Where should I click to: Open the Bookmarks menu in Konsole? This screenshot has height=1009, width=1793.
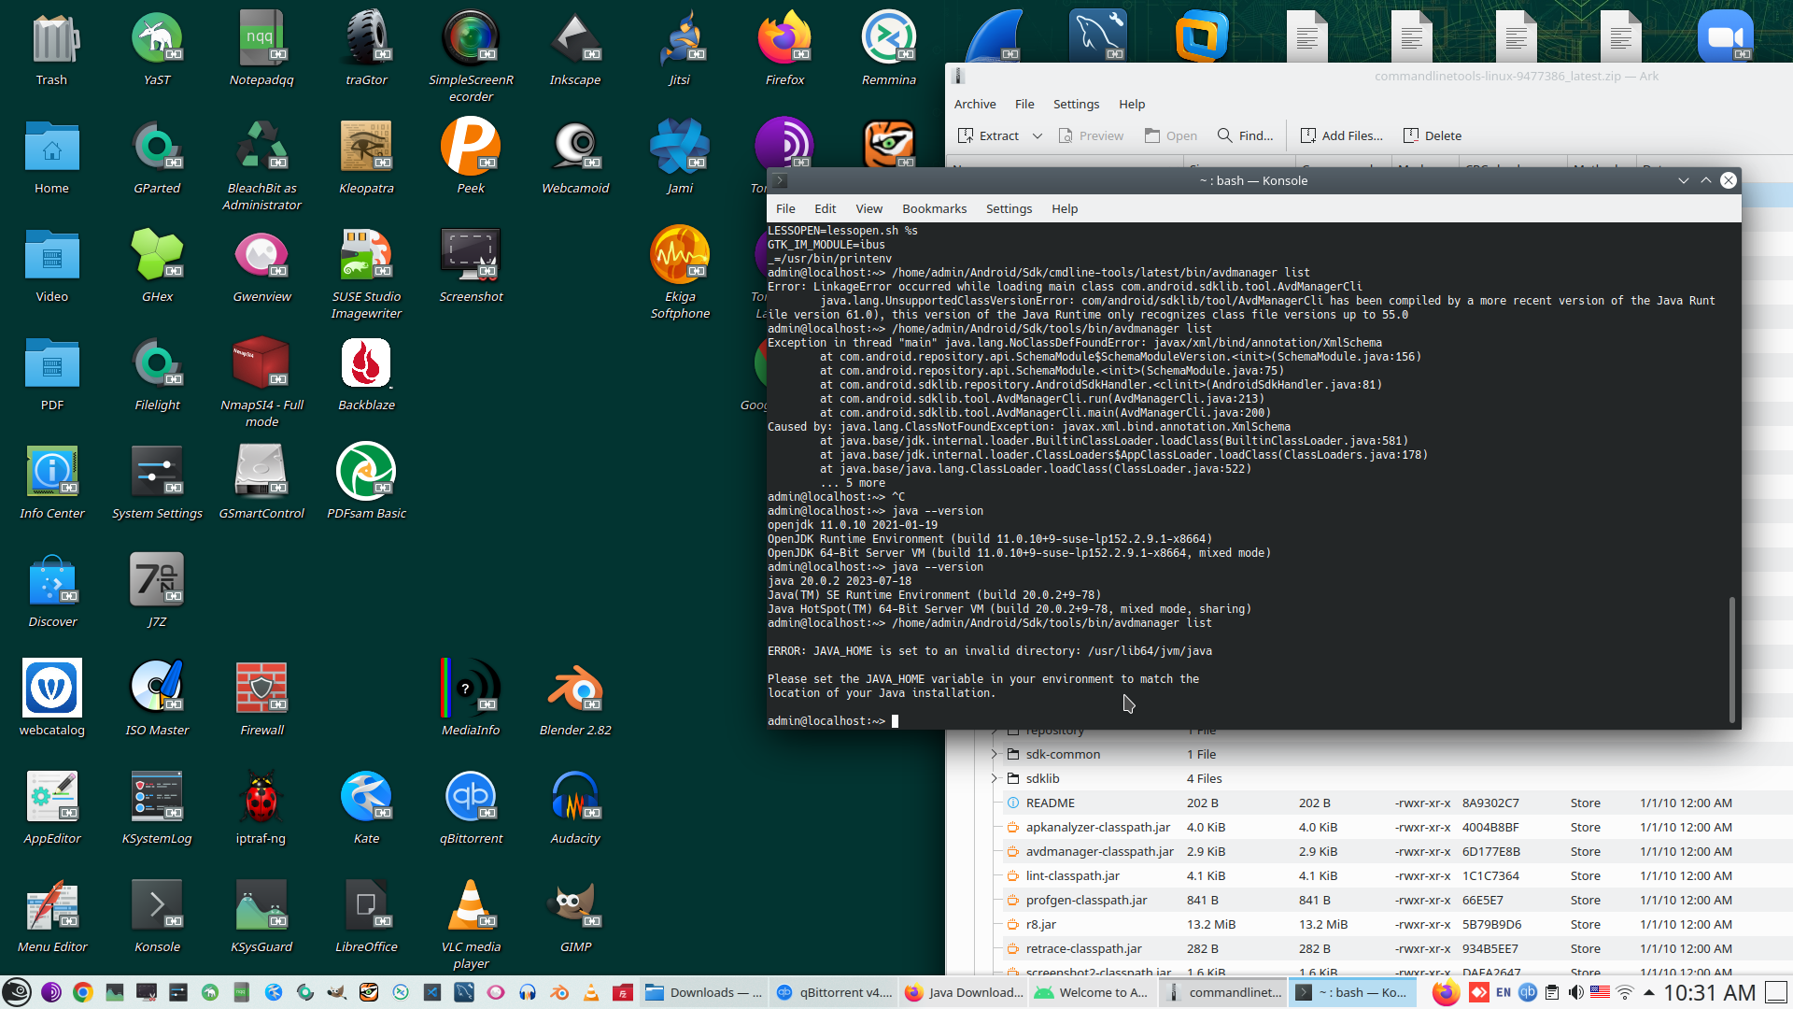(933, 208)
